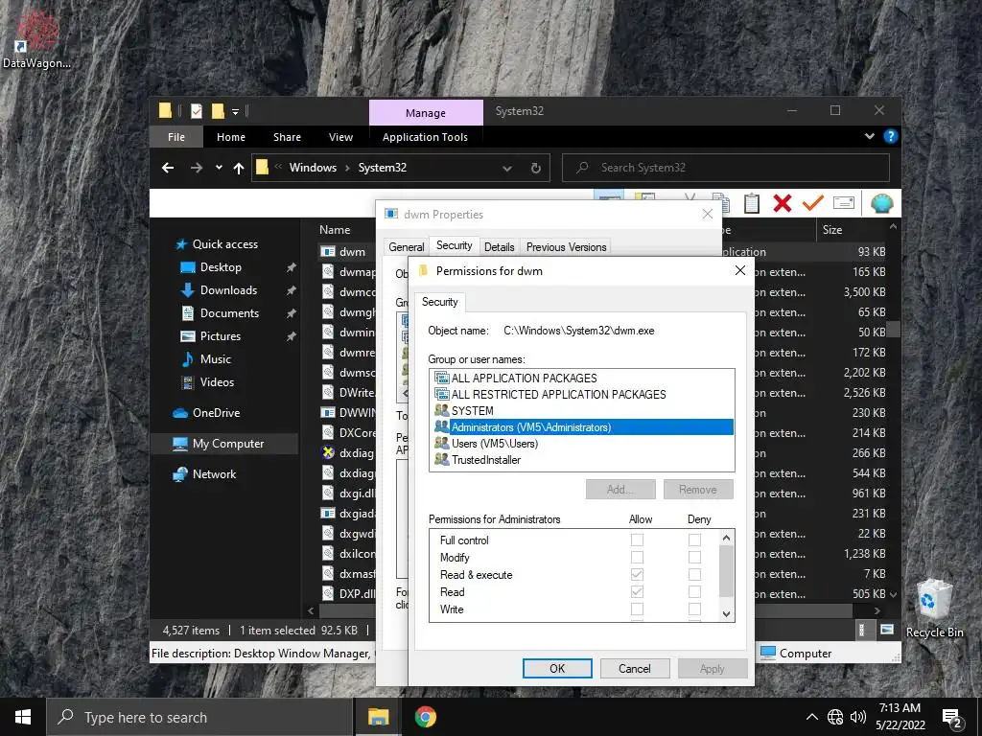Open Downloads in the navigation pane
The height and width of the screenshot is (736, 982).
[x=228, y=289]
